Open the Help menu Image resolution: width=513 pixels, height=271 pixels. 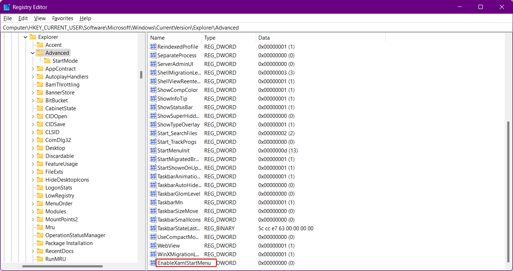pos(85,18)
